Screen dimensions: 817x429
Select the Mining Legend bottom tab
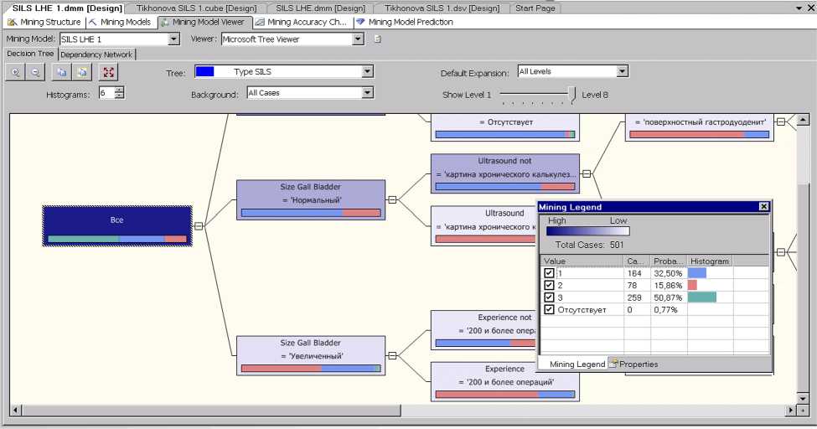577,364
